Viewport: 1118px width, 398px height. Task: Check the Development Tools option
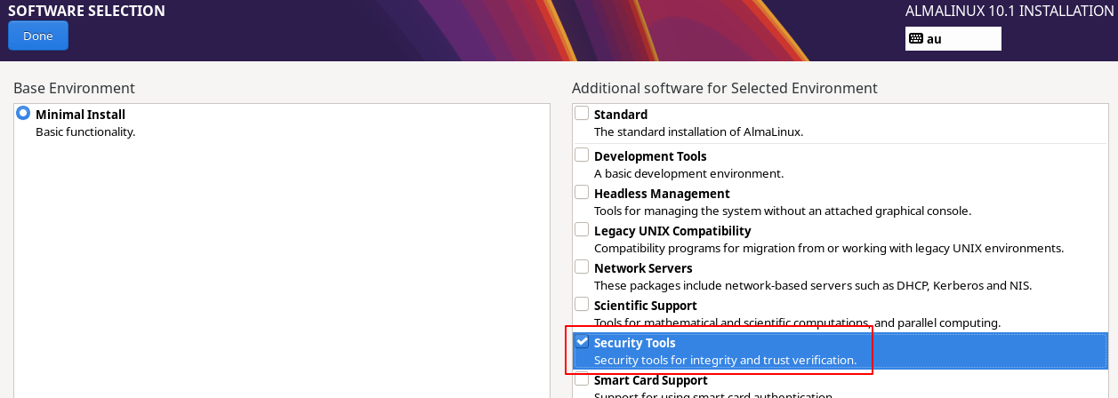(582, 155)
